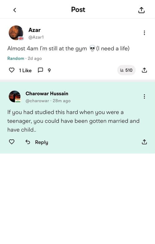Open the Random category link
155x244 pixels.
(x=15, y=59)
